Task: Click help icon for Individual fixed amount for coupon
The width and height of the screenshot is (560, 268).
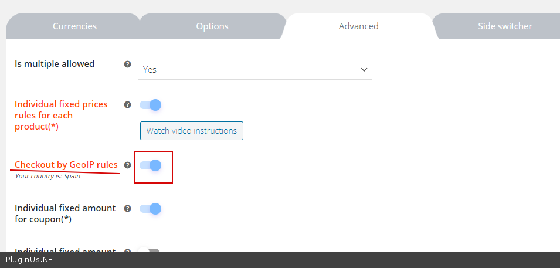Action: point(127,208)
